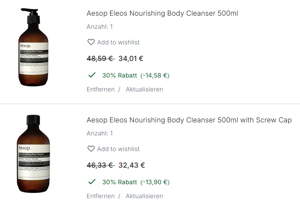This screenshot has height=206, width=300.
Task: Click Aktualisieren for the first cleanser
Action: click(144, 89)
